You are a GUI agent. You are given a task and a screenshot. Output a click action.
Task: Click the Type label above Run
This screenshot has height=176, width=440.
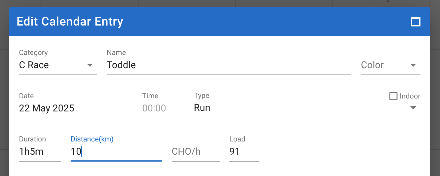tap(202, 96)
